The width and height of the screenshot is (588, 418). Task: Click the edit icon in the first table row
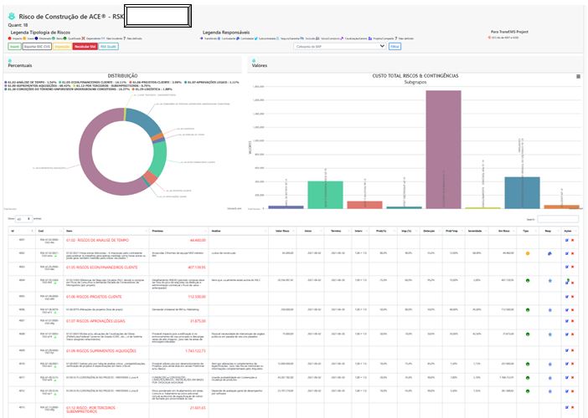point(566,240)
